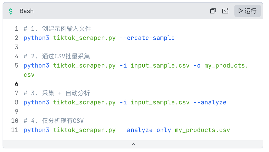Click line number 6 in the gutter
The height and width of the screenshot is (152, 269).
coord(16,84)
